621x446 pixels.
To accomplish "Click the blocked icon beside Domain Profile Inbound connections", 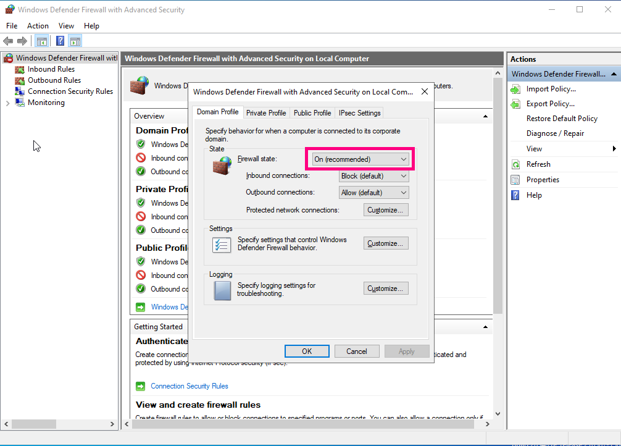I will (x=141, y=158).
